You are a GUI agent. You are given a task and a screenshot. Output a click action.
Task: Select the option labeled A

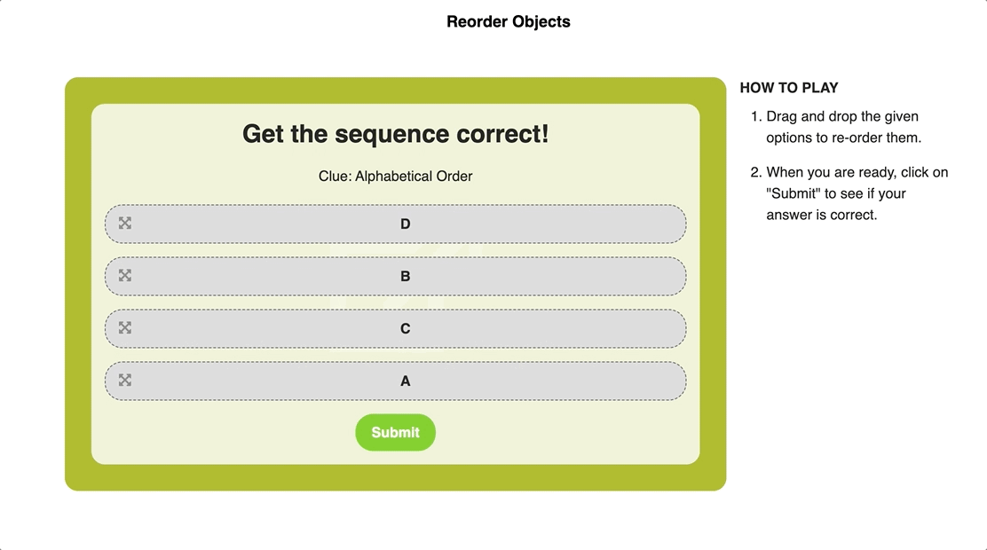pyautogui.click(x=405, y=381)
